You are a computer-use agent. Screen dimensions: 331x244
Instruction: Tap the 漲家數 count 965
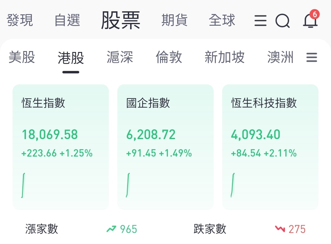pyautogui.click(x=128, y=229)
